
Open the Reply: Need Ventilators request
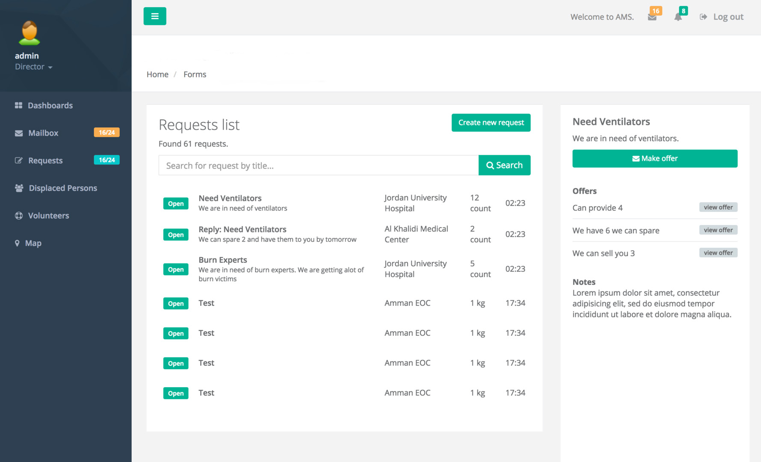pos(344,234)
